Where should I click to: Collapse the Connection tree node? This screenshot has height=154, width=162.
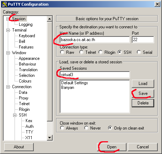[8, 87]
